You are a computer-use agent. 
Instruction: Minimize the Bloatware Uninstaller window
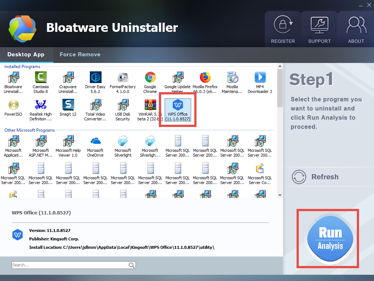tap(361, 5)
